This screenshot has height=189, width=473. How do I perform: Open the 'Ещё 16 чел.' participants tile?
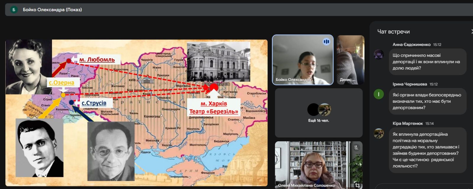point(318,113)
